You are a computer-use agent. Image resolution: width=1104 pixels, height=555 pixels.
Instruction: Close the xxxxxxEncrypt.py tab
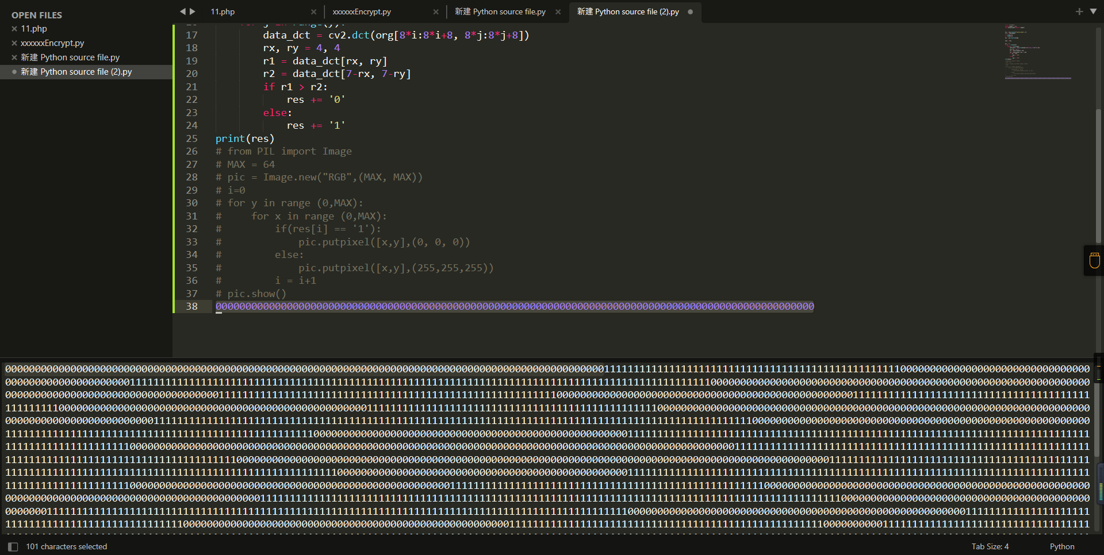coord(436,11)
